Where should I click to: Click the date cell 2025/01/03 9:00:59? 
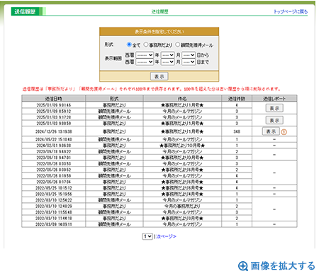(54, 124)
